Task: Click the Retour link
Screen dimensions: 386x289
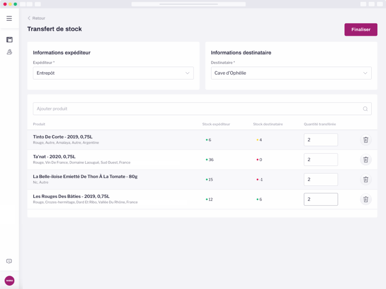Action: tap(38, 18)
